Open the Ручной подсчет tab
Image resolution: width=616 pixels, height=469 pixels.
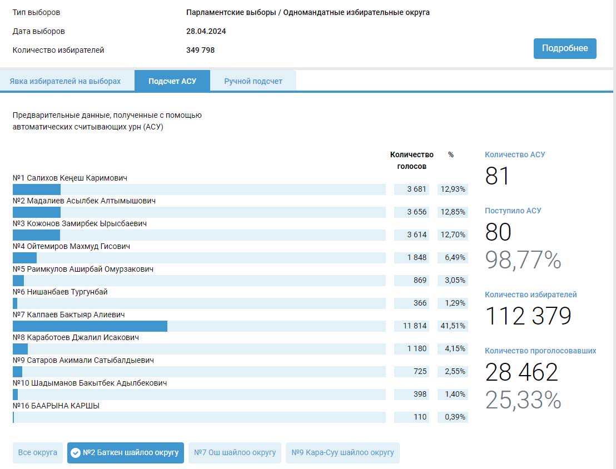click(253, 81)
